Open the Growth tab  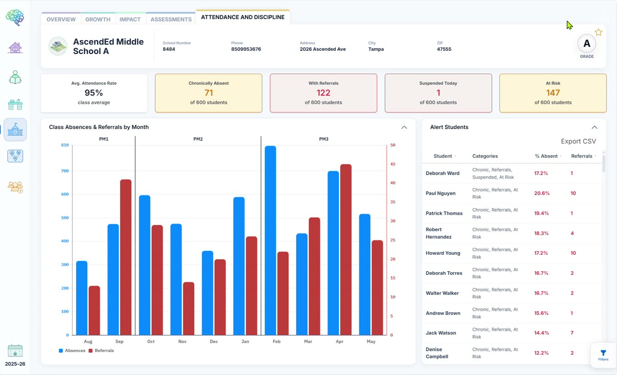point(98,19)
